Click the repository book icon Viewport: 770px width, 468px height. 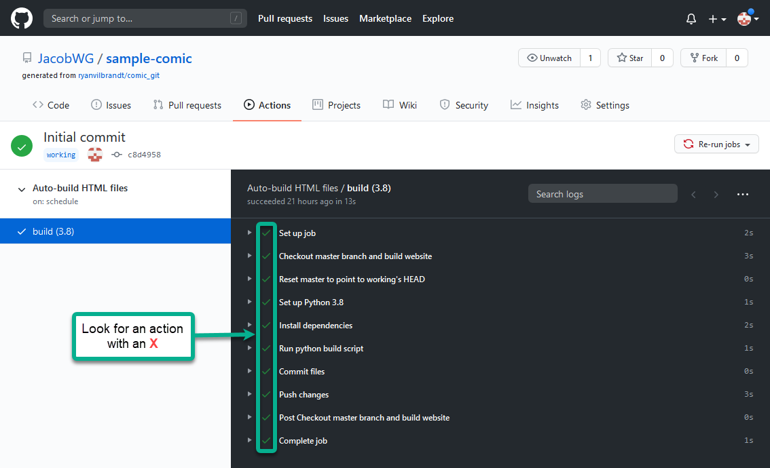coord(27,58)
